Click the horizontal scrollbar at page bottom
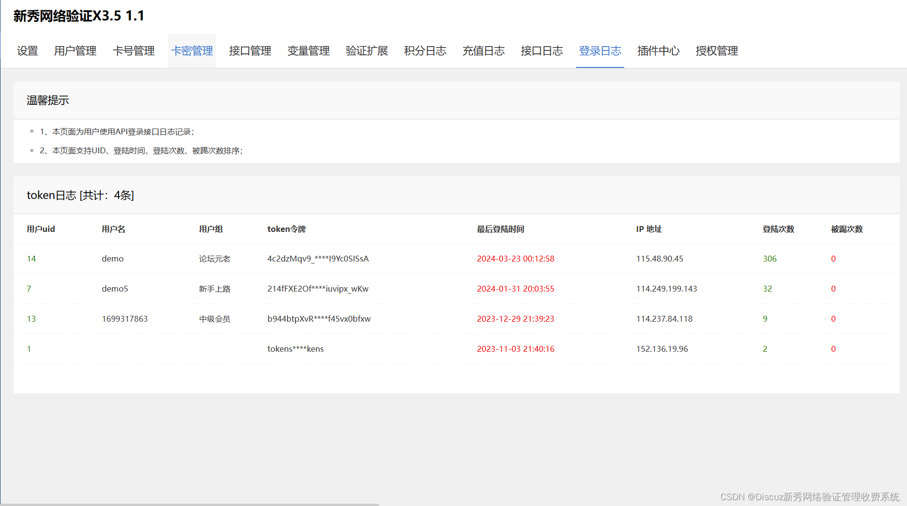 click(x=189, y=505)
